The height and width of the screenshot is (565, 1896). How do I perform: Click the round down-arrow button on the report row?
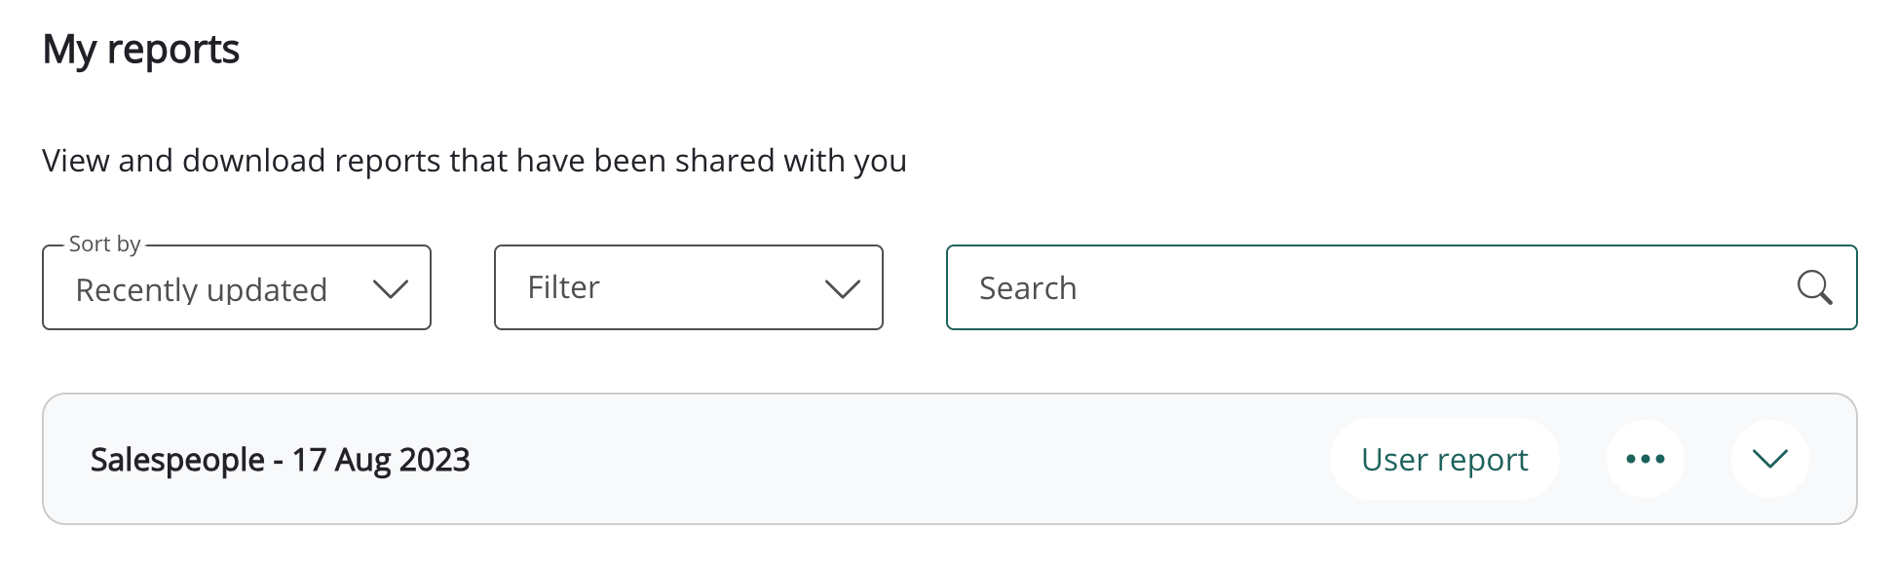(1769, 459)
